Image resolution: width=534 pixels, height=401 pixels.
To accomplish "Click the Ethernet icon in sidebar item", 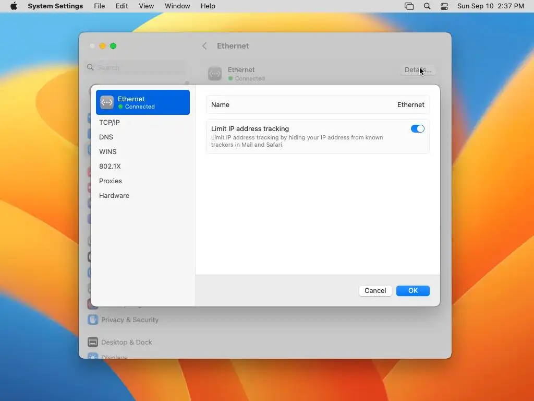I will 107,102.
